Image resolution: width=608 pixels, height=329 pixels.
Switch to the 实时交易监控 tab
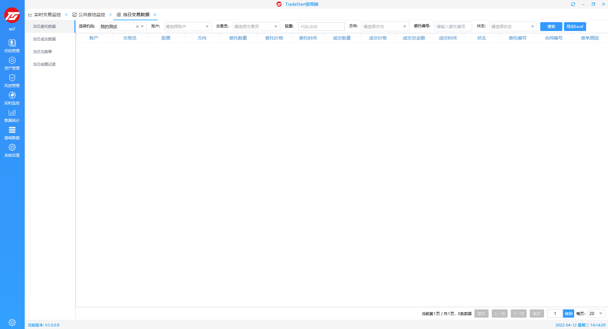[x=47, y=15]
